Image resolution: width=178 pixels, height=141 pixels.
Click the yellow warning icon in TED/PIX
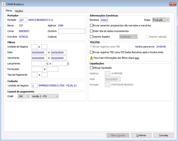(91, 58)
